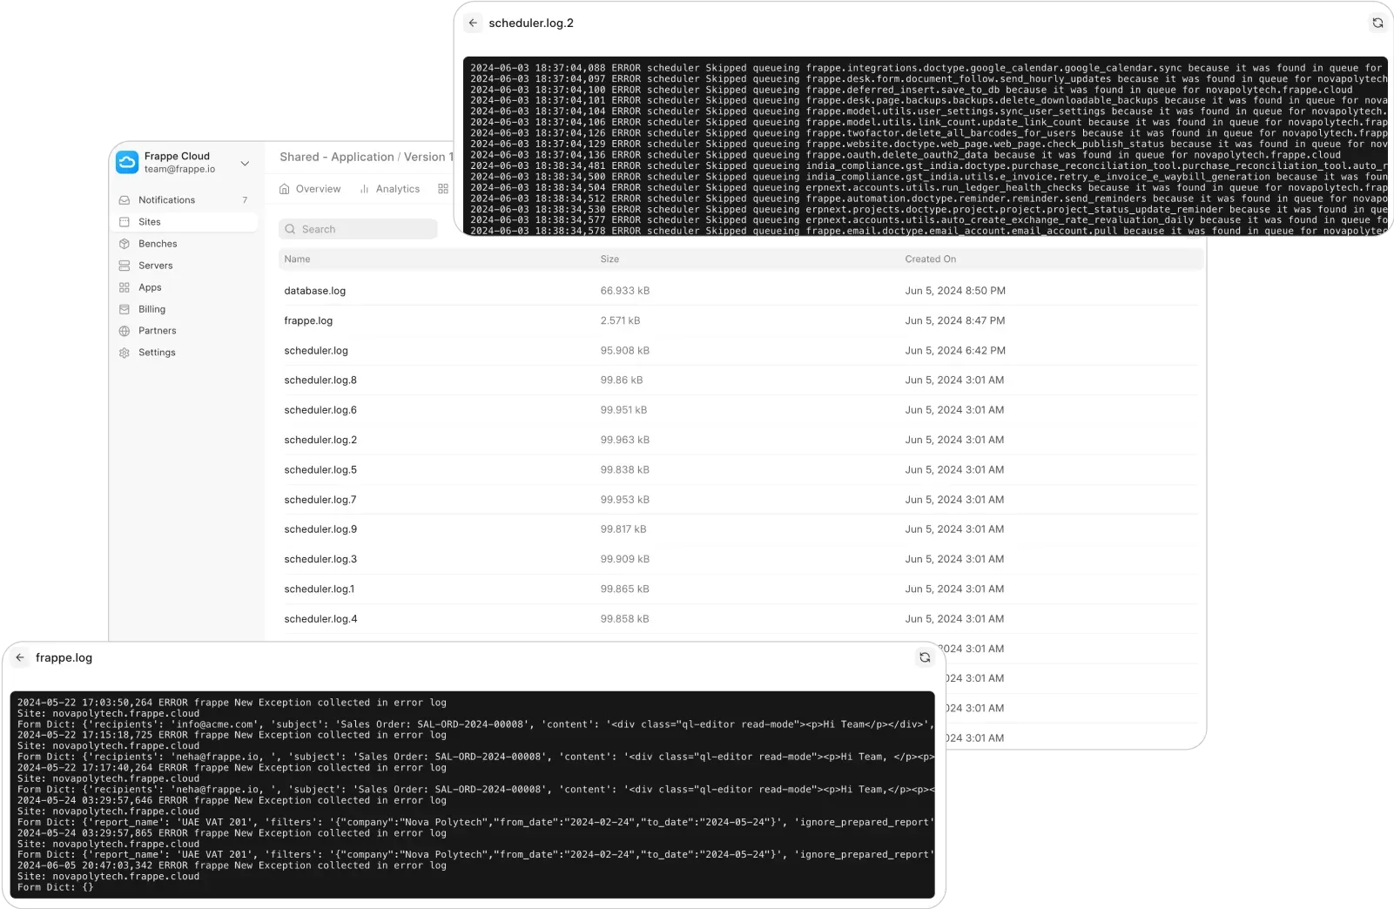
Task: Refresh the scheduler.log.2 viewer
Action: (x=1377, y=24)
